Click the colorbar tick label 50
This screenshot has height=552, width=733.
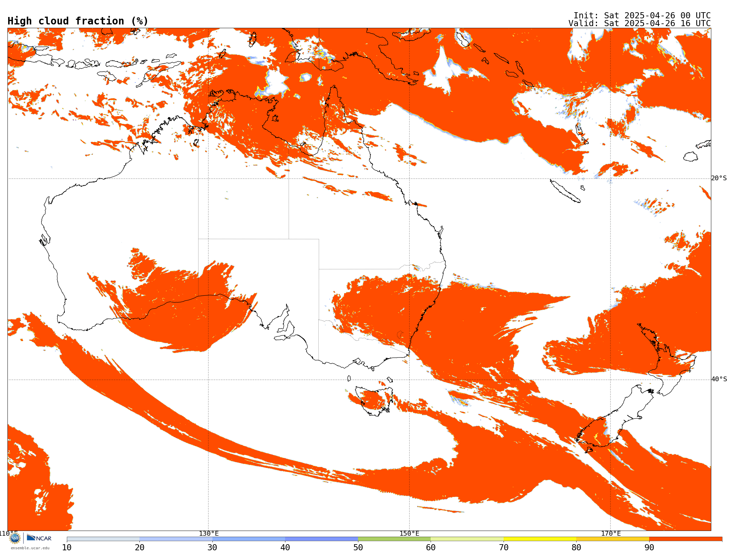pyautogui.click(x=358, y=548)
